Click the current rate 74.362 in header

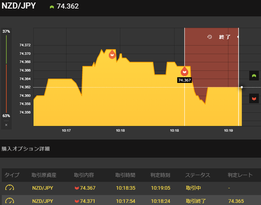pyautogui.click(x=67, y=7)
